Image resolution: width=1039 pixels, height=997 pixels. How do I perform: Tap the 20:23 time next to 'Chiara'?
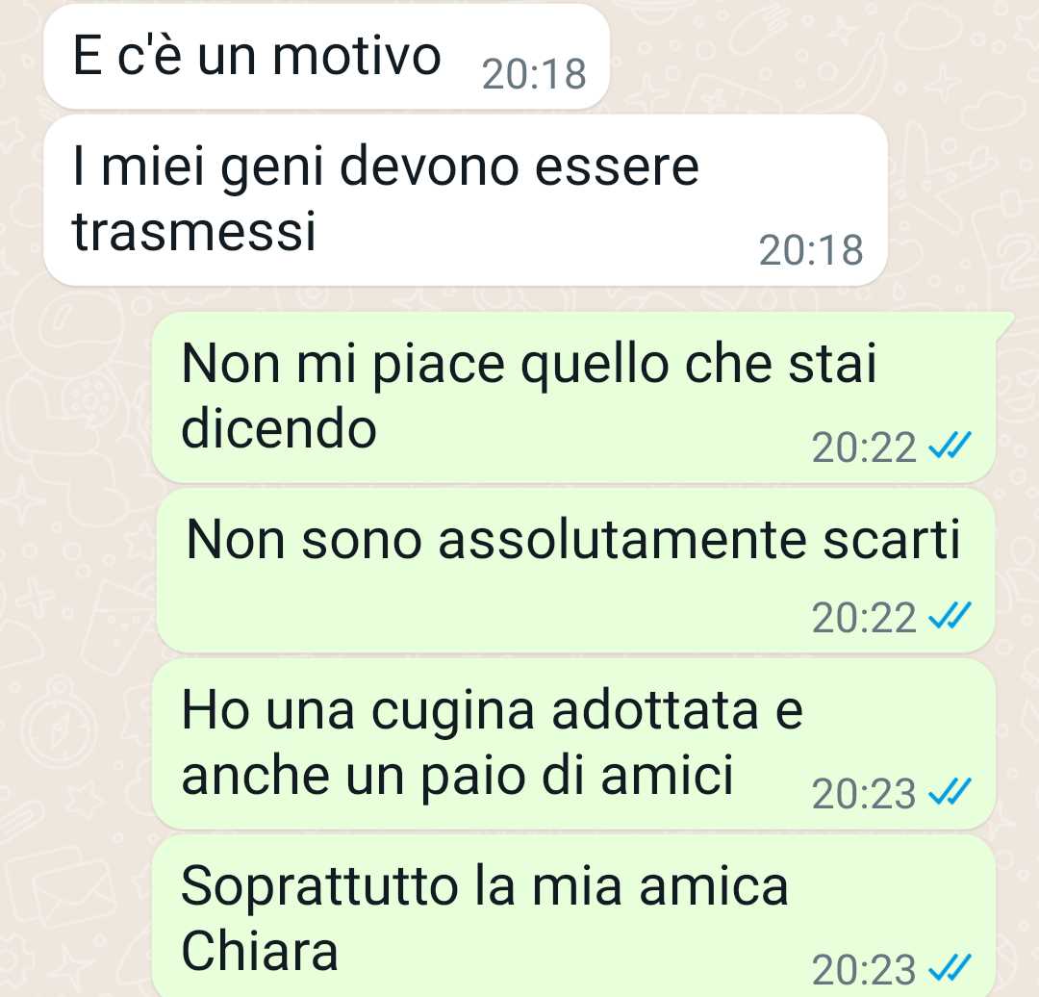pyautogui.click(x=864, y=970)
